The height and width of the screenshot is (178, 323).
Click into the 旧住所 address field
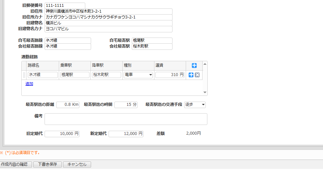pyautogui.click(x=108, y=11)
